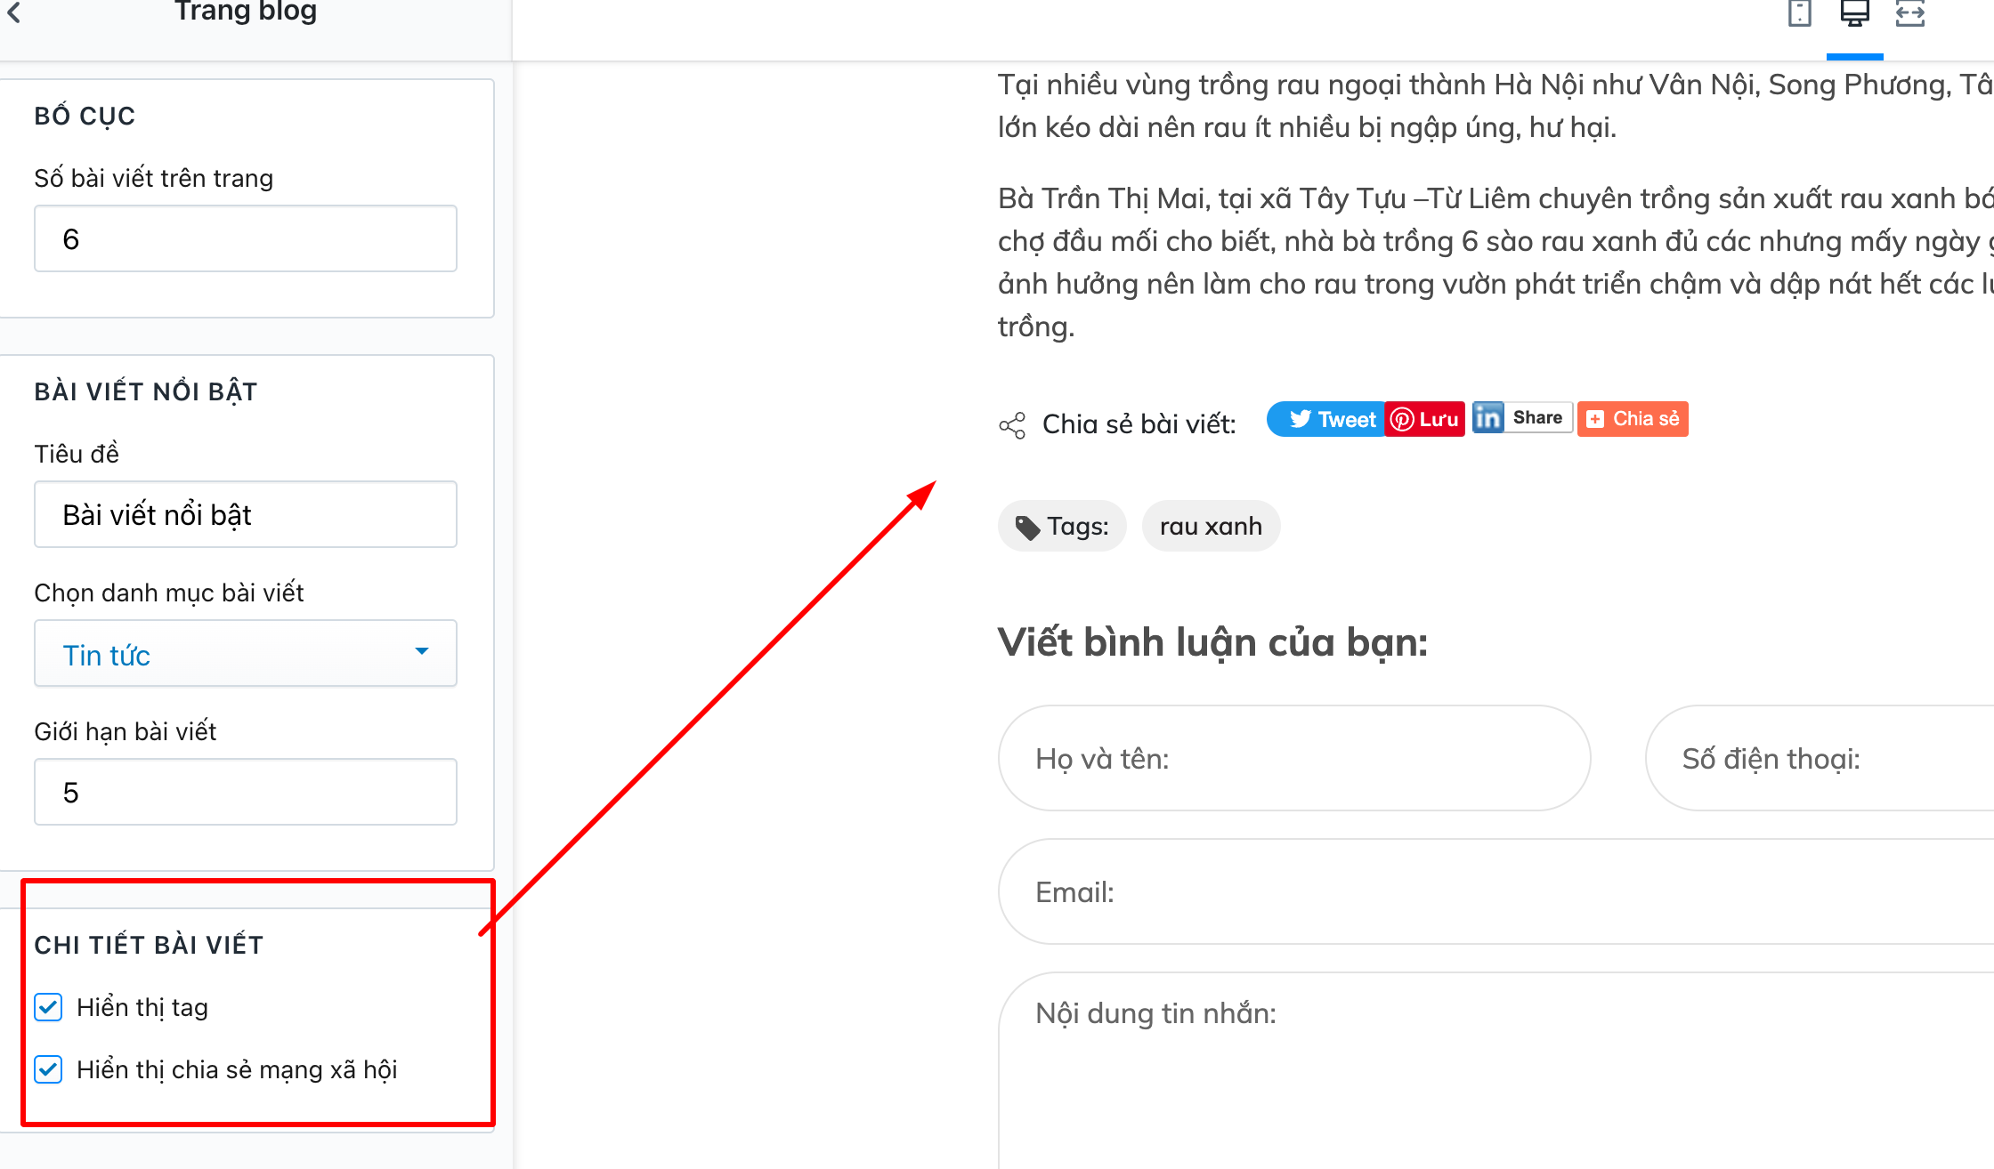Click the BÀI VIẾT NỔI BẬT heading
This screenshot has height=1169, width=1994.
pos(146,391)
